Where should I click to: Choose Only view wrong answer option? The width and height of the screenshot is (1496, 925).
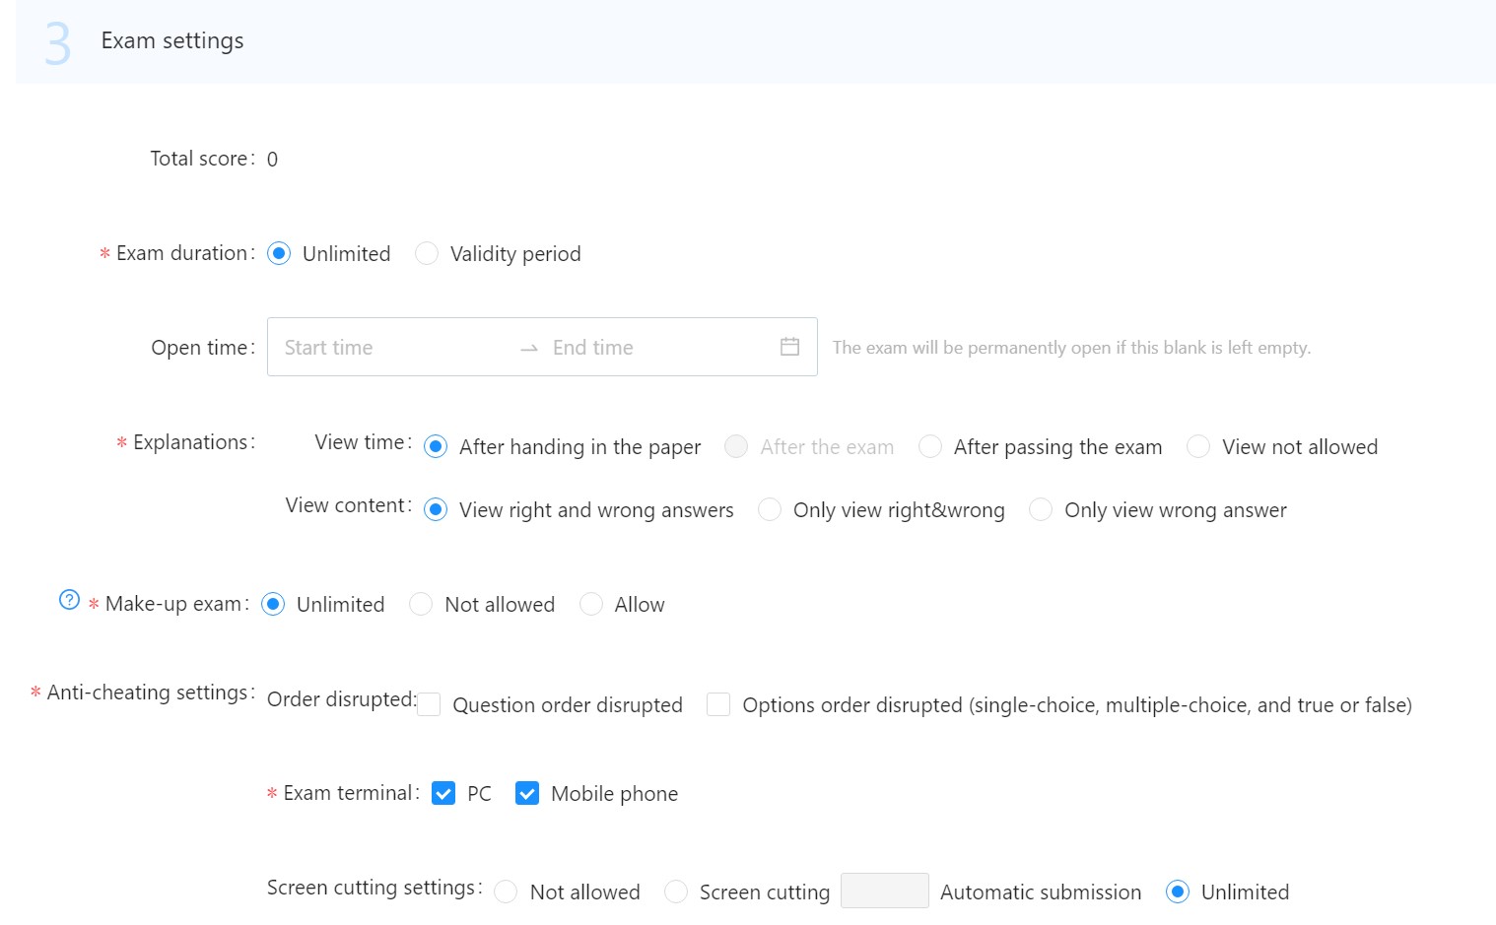point(1041,509)
